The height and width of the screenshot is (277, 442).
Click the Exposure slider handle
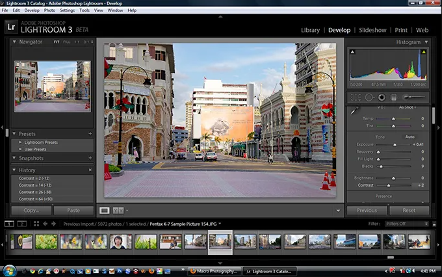point(394,144)
